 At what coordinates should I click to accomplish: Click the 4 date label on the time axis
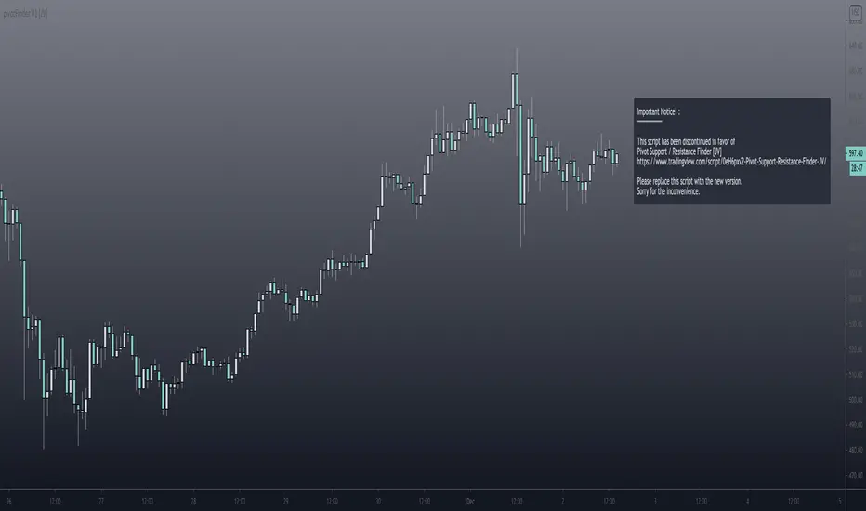point(745,499)
